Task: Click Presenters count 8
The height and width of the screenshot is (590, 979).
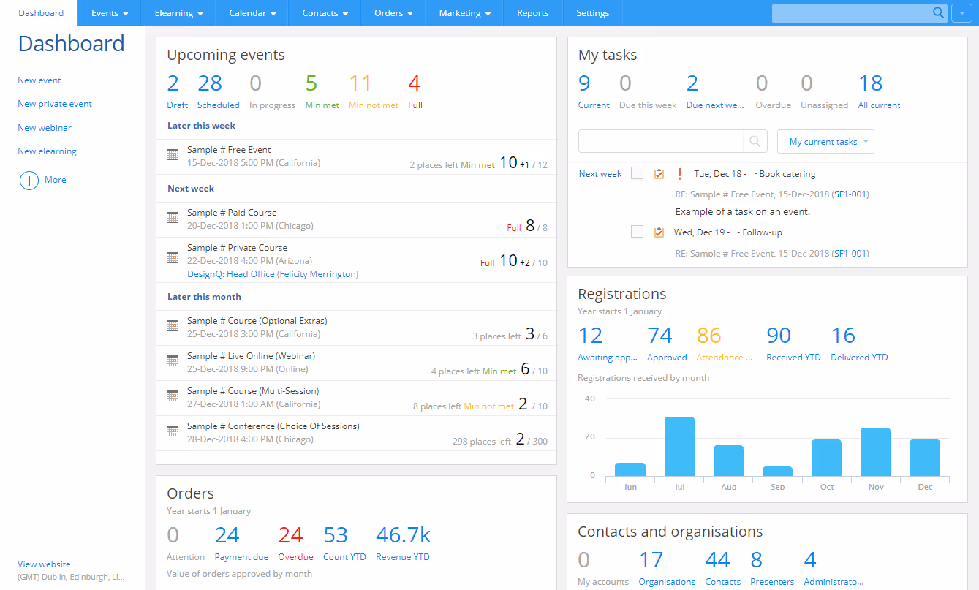Action: (757, 560)
